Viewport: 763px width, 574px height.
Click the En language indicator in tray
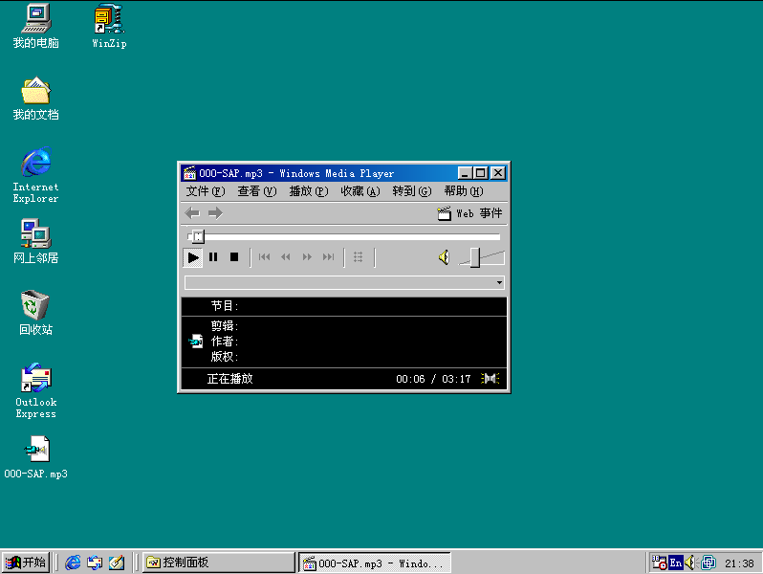pos(675,563)
